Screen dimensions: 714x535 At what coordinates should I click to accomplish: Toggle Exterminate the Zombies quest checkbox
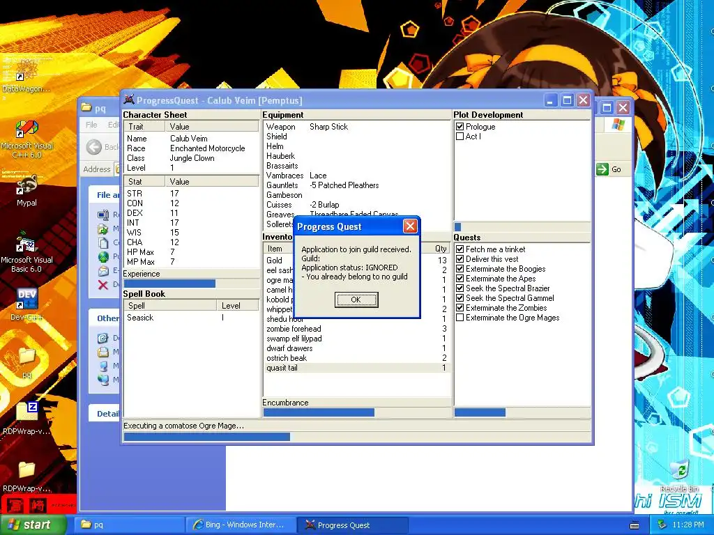[460, 308]
